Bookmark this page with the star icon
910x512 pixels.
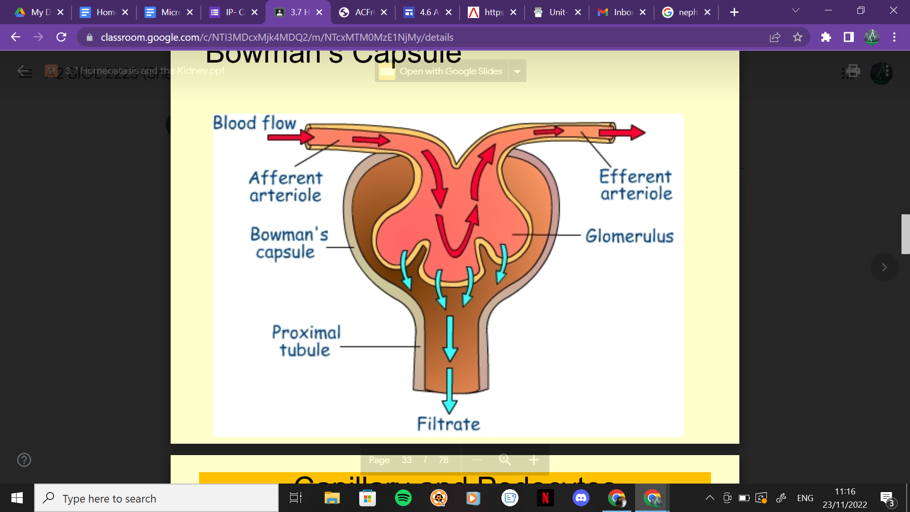click(x=798, y=37)
